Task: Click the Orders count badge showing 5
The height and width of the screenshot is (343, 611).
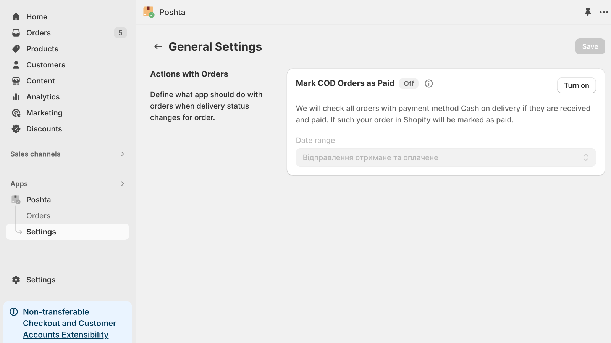Action: pyautogui.click(x=120, y=33)
